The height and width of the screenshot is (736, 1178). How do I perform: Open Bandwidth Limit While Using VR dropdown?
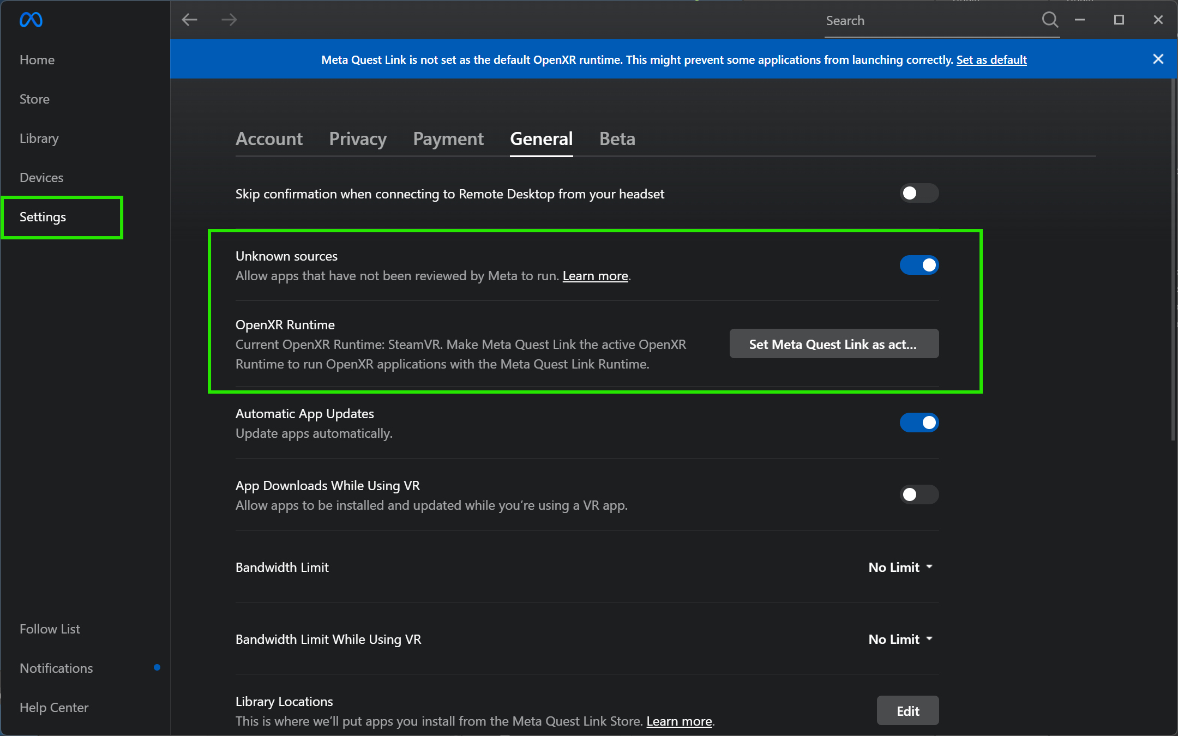click(x=901, y=640)
